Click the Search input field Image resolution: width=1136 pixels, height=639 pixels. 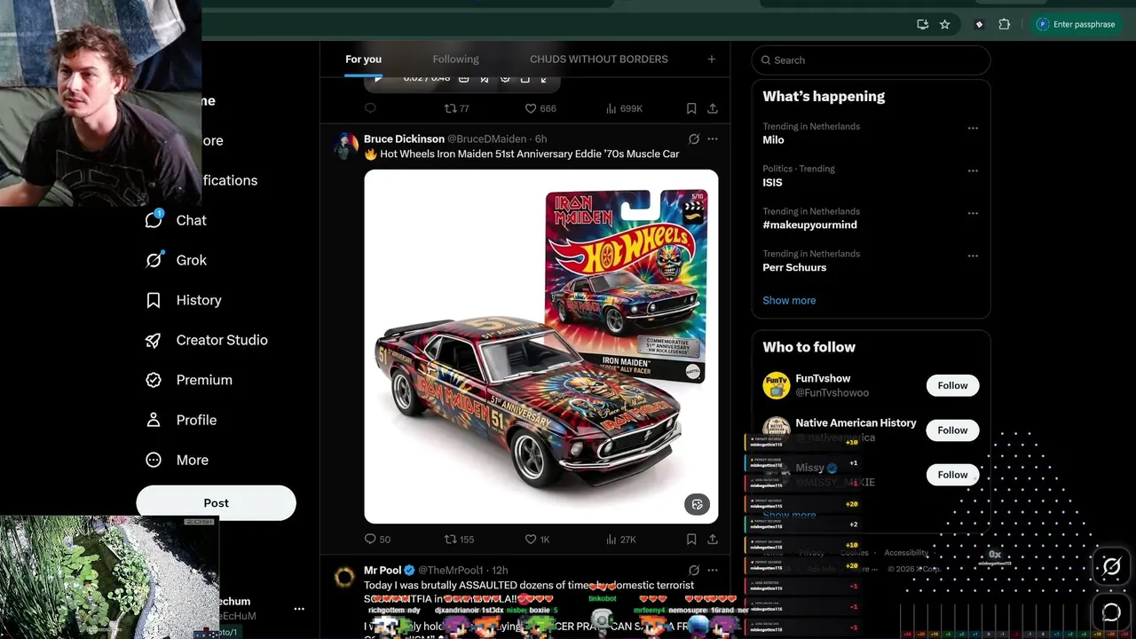[x=871, y=60]
